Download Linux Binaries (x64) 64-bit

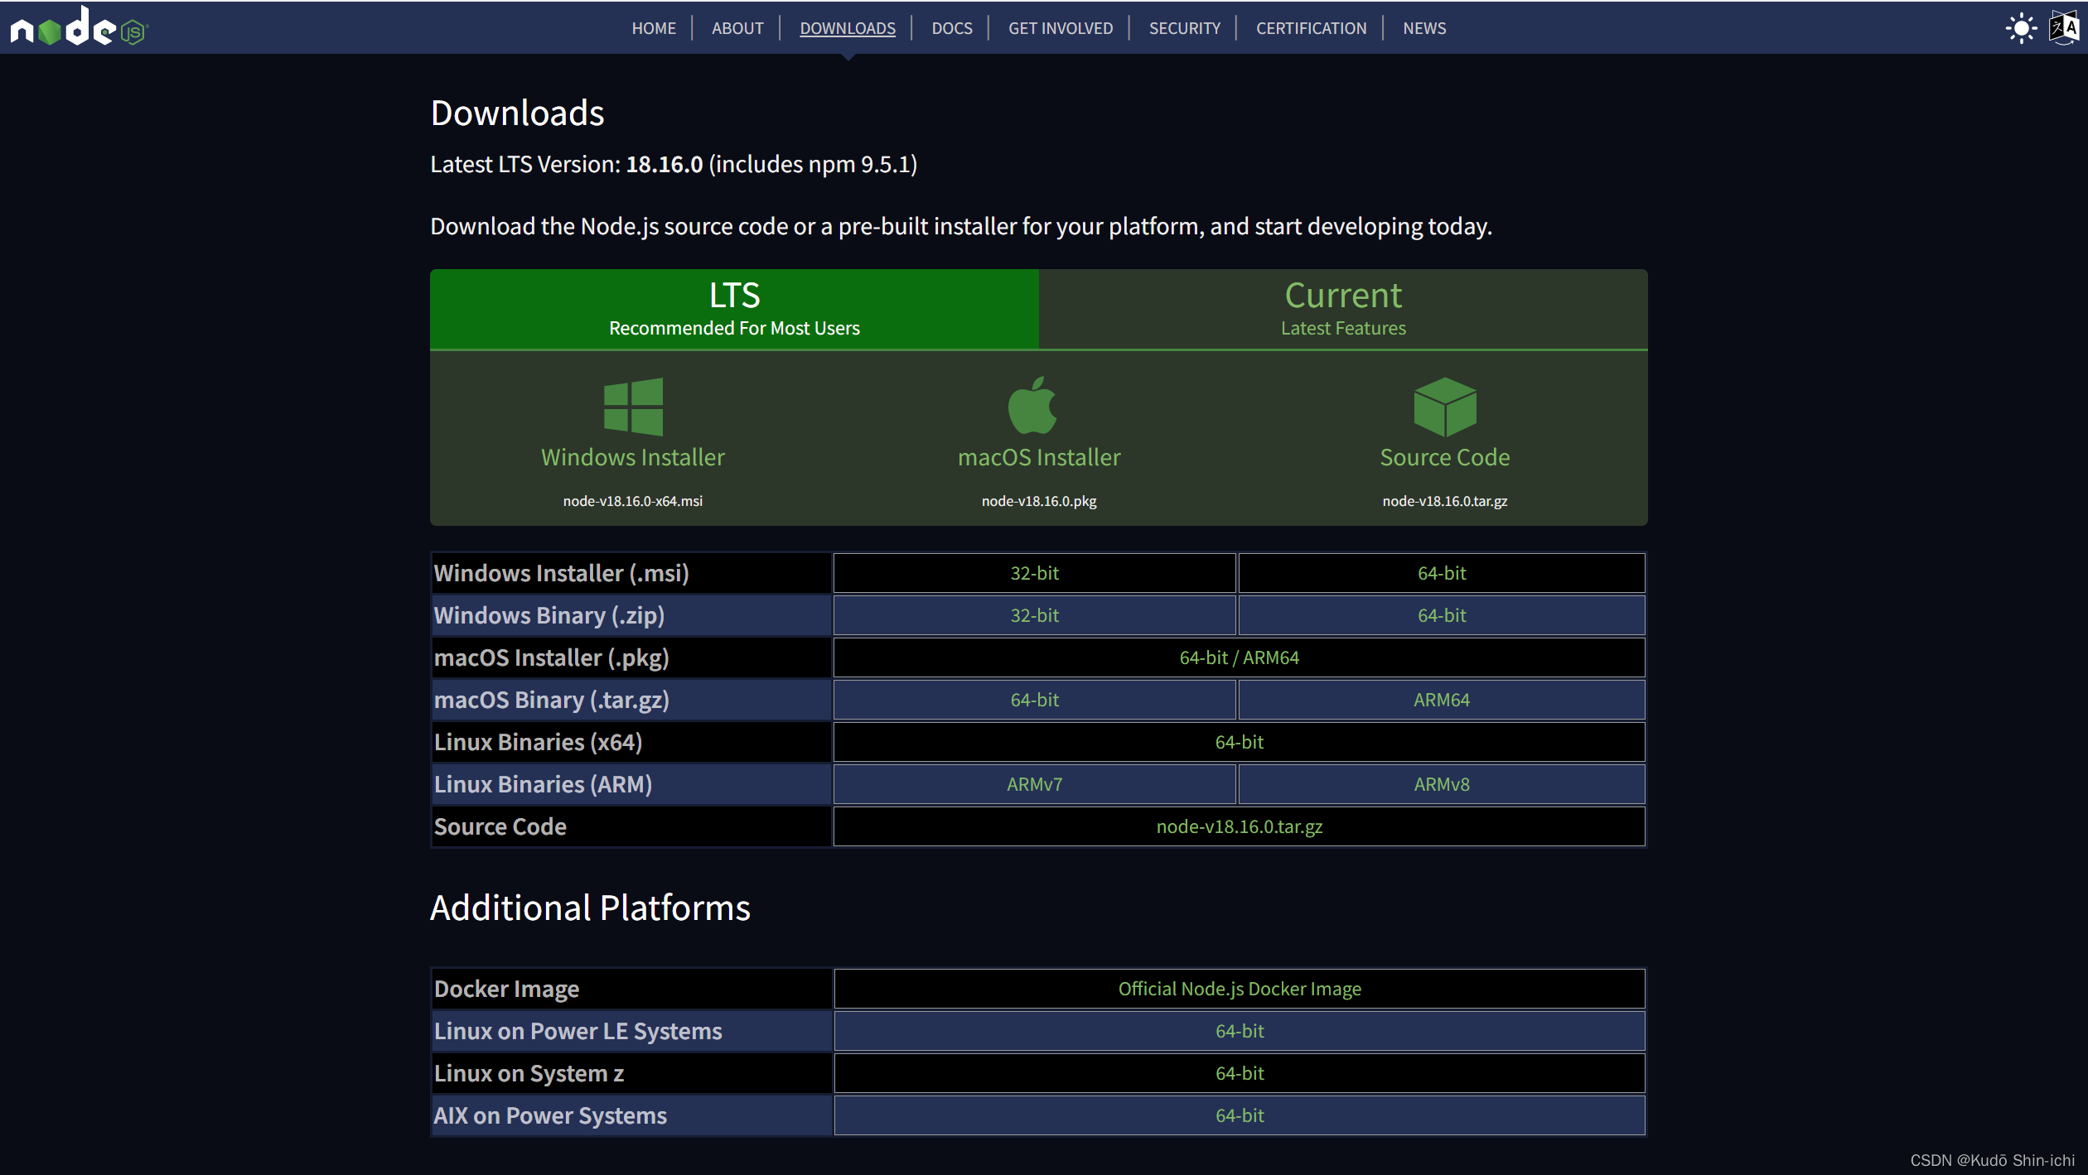pyautogui.click(x=1240, y=742)
